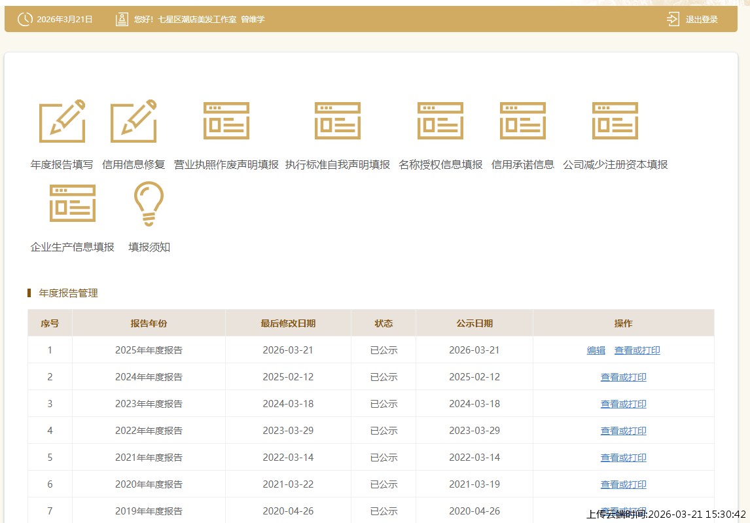Open 营业执照作废声明填报
750x523 pixels.
coord(226,120)
